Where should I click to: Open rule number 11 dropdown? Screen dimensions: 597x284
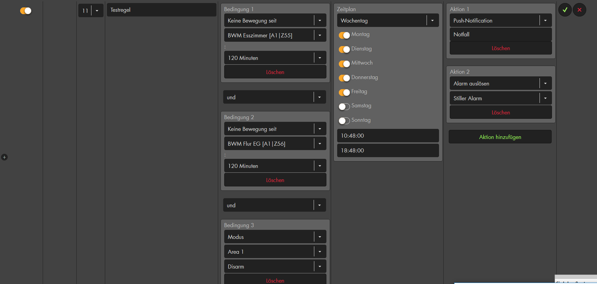pos(91,11)
